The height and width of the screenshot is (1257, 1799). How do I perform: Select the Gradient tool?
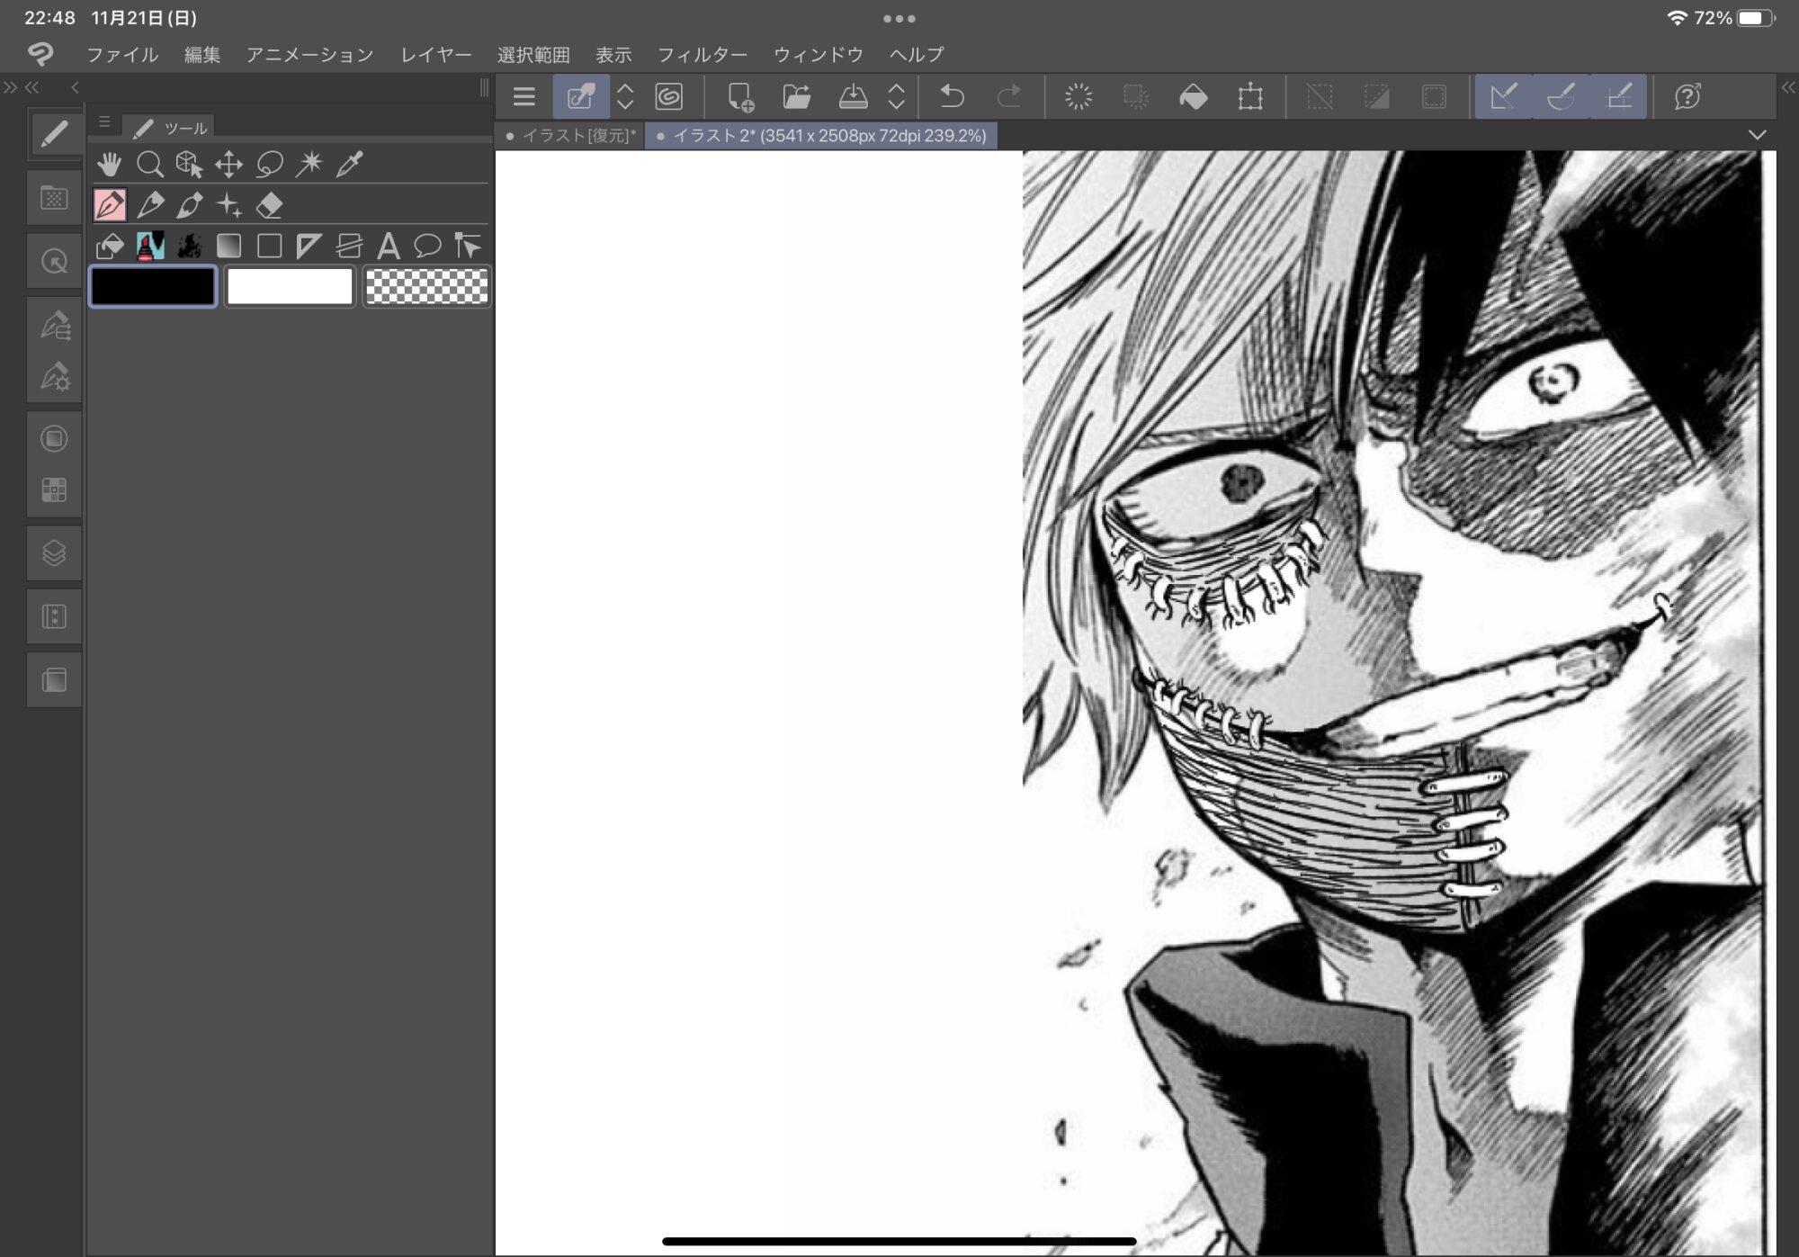point(229,246)
